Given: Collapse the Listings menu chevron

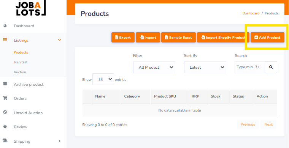Looking at the screenshot, I should pos(59,40).
